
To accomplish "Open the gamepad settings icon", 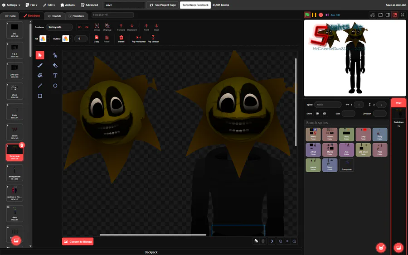I will 373,15.
